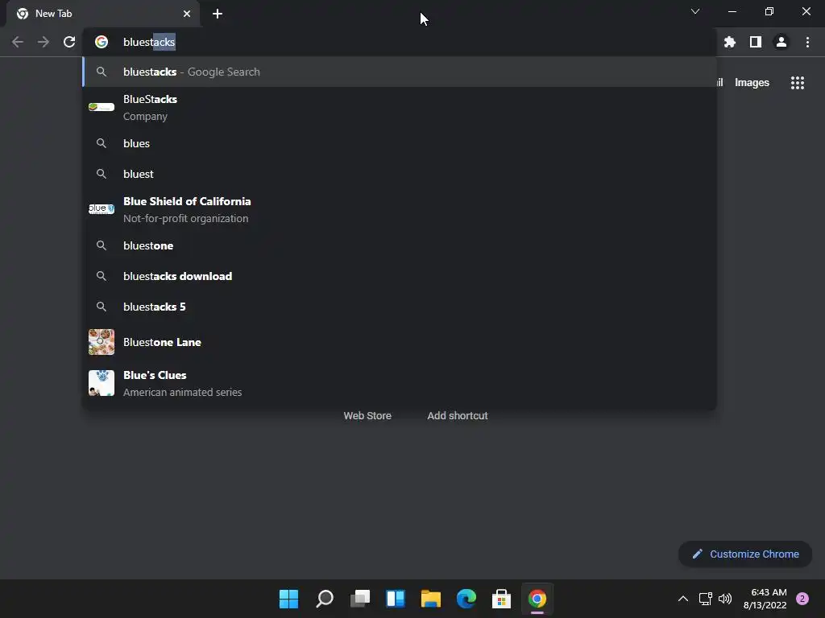Expand the hidden system tray icons

(x=683, y=599)
